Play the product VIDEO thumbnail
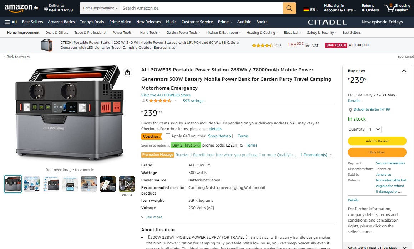This screenshot has height=249, width=414. coord(127,184)
